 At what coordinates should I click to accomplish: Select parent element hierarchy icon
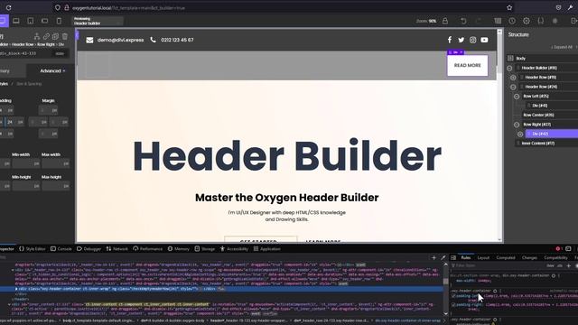pos(37,36)
